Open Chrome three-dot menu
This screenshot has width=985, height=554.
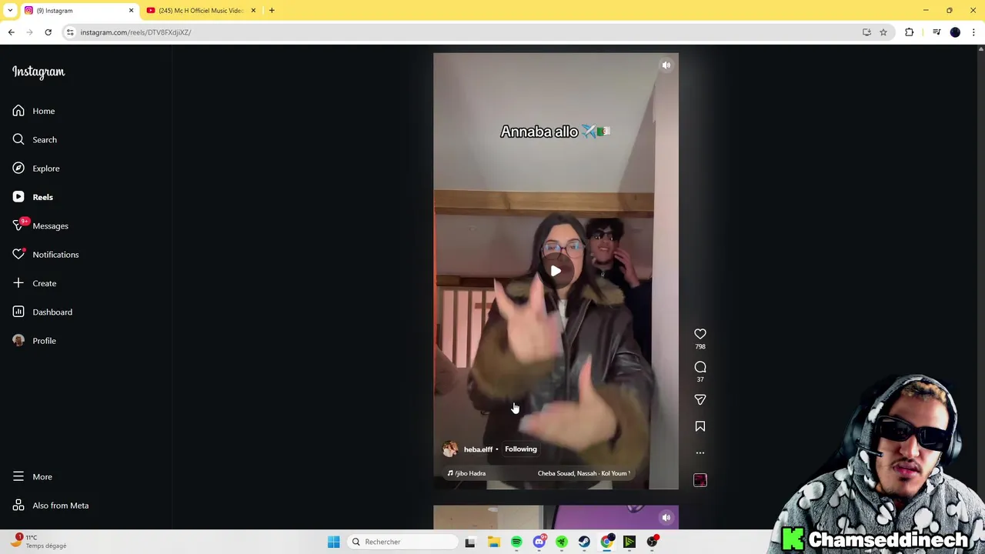[973, 32]
